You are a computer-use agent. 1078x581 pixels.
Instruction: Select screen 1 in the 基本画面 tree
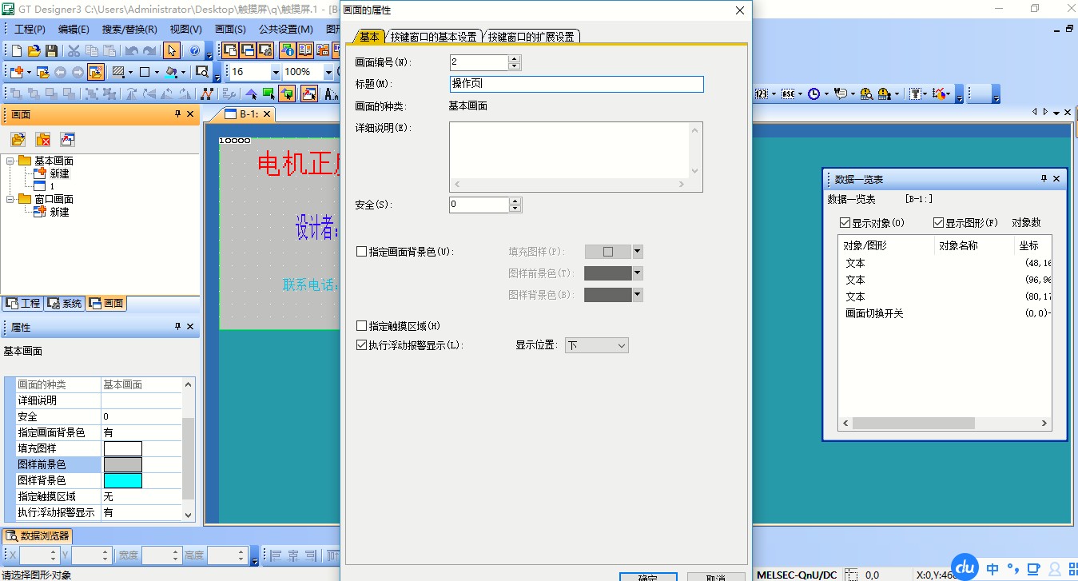(x=52, y=186)
